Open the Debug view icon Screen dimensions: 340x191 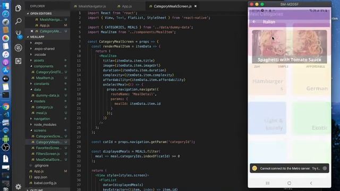coord(18,48)
